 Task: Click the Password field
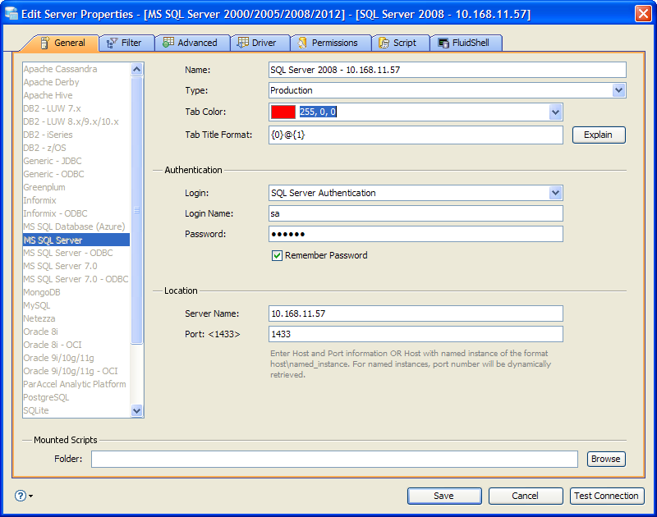tap(416, 234)
